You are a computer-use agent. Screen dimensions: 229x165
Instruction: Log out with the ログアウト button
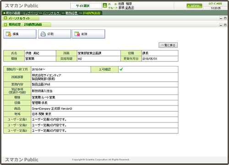click(194, 6)
